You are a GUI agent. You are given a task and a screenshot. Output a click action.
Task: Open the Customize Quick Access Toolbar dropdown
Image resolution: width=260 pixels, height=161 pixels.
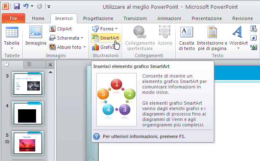[49, 7]
